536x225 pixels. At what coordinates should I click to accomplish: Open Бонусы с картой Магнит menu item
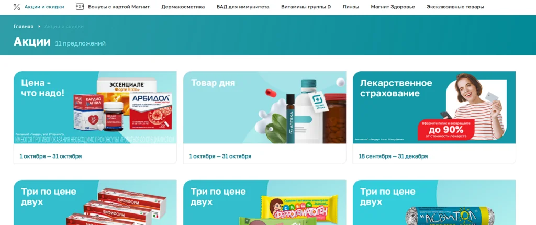click(x=119, y=7)
